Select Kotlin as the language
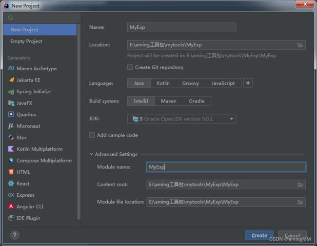The image size is (317, 246). click(x=163, y=83)
